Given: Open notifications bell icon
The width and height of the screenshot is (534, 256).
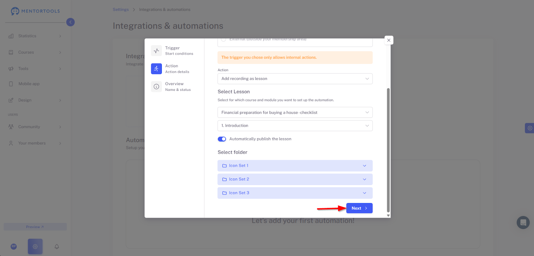Looking at the screenshot, I should 57,247.
